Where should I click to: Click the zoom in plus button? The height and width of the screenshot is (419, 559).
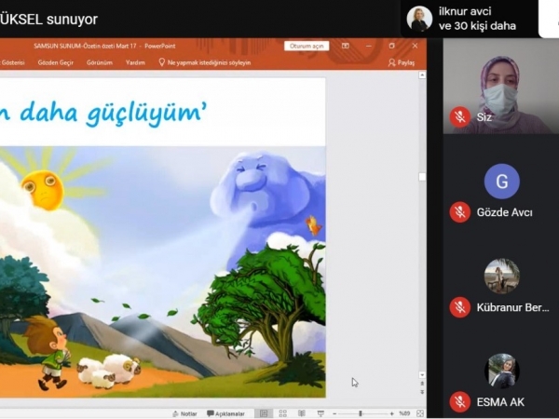click(392, 413)
